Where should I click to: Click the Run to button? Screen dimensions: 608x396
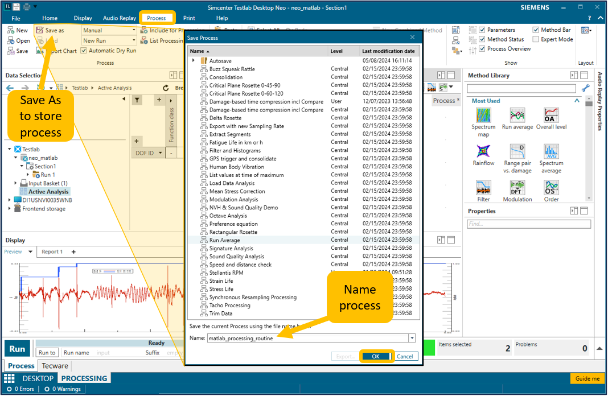point(47,353)
